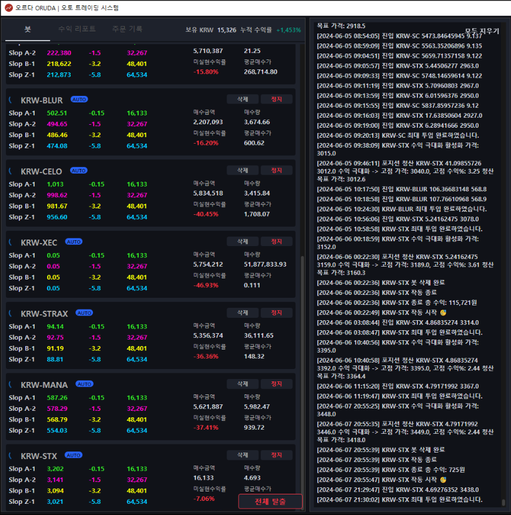Click the AUTO badge on KRW-BLUR

(x=79, y=99)
